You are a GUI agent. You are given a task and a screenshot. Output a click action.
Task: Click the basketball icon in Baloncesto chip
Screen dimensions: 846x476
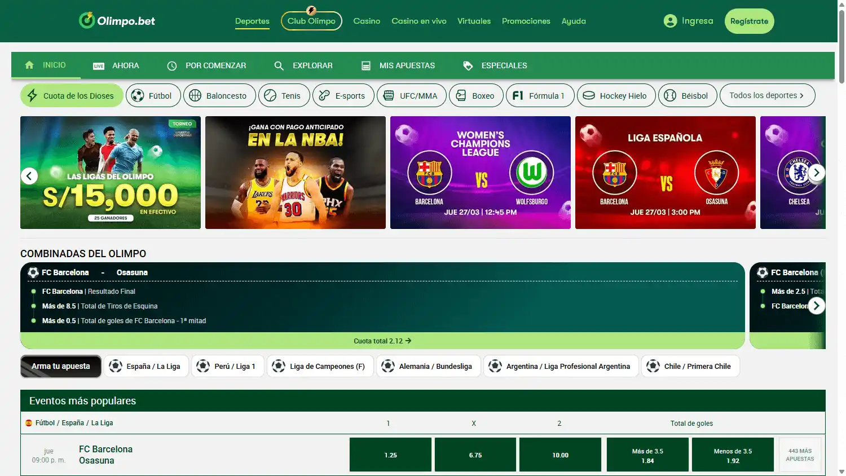pos(195,96)
